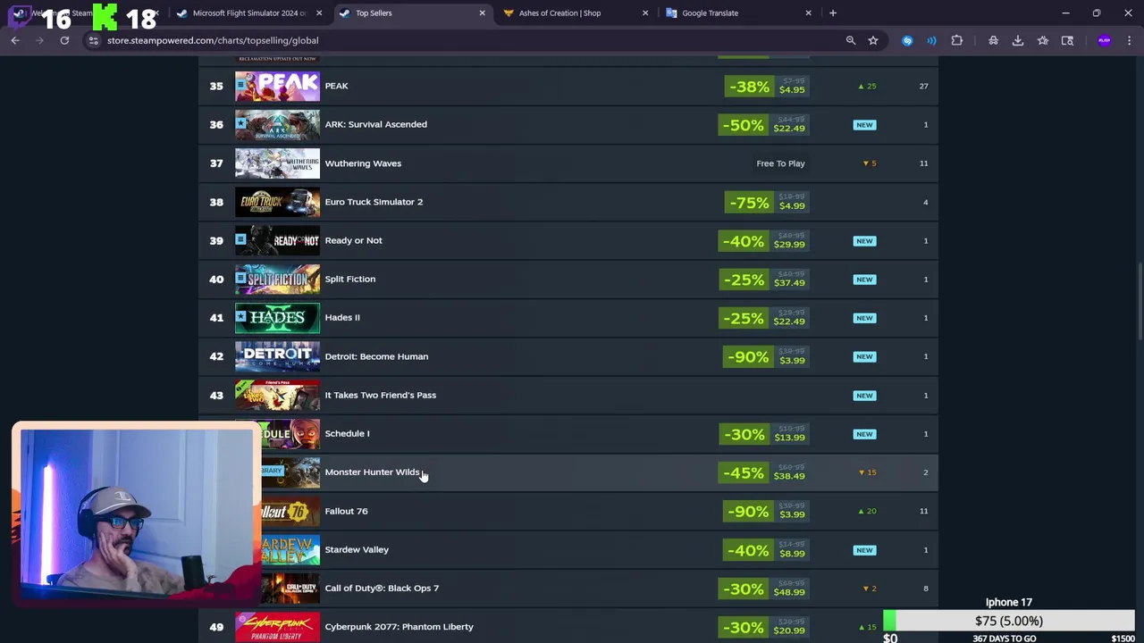Open Call of Duty: Black Ops 7 title
This screenshot has height=643, width=1144.
coord(382,588)
